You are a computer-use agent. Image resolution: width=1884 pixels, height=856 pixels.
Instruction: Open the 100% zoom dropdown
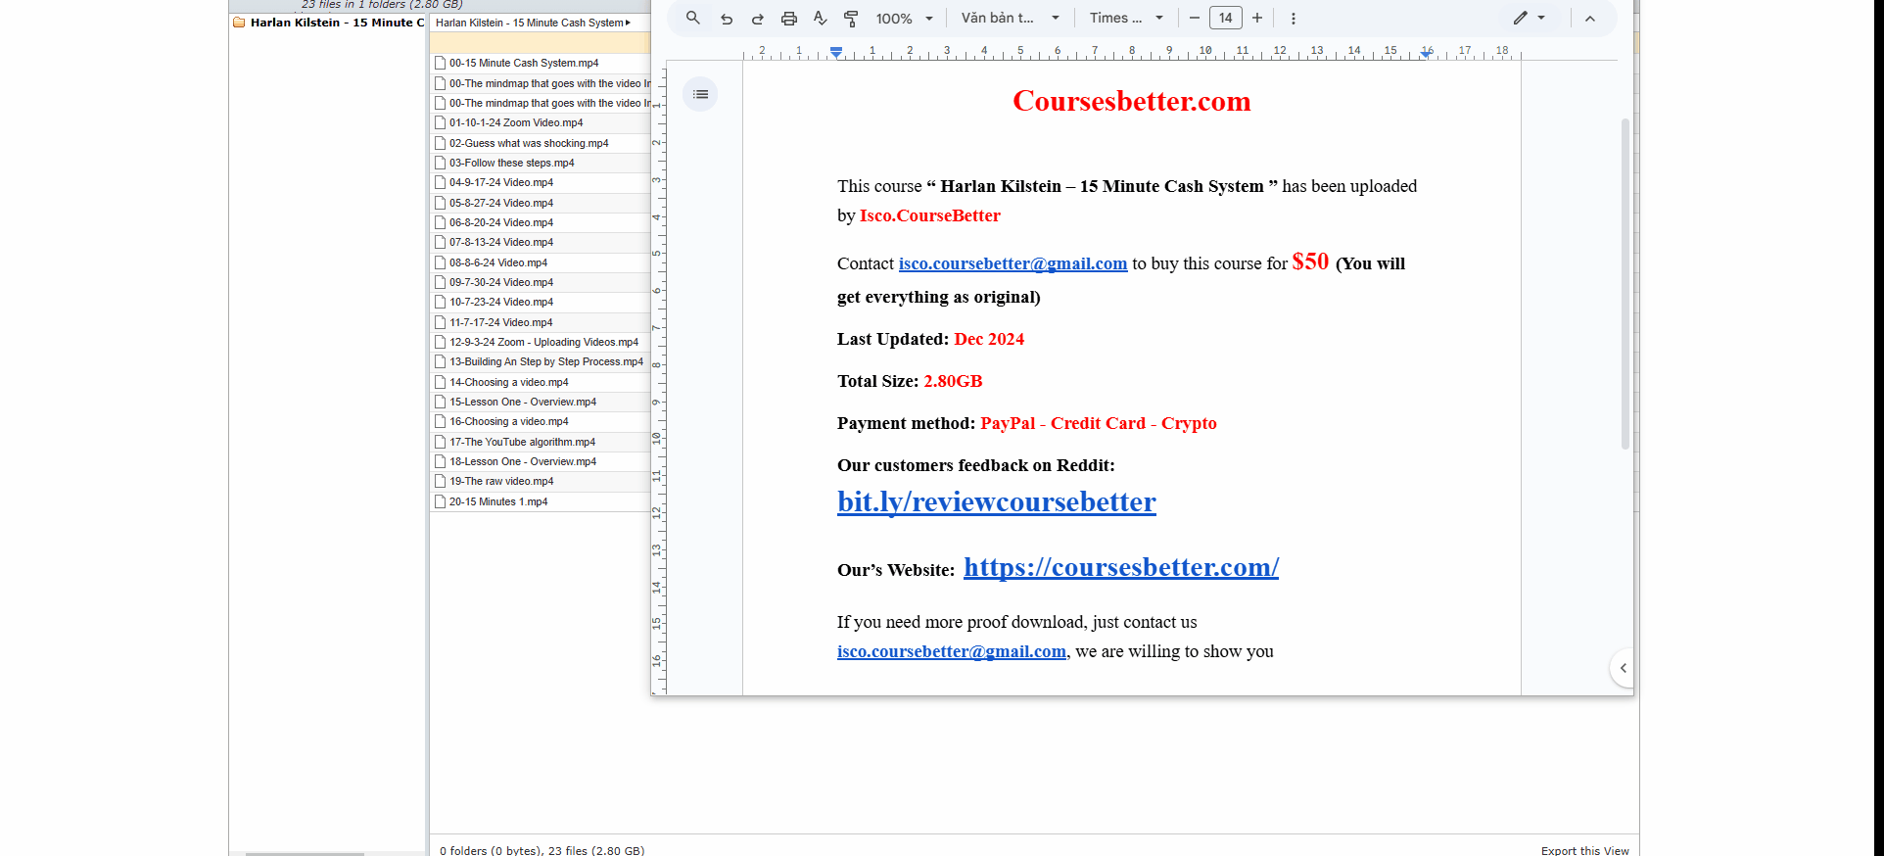(x=904, y=19)
